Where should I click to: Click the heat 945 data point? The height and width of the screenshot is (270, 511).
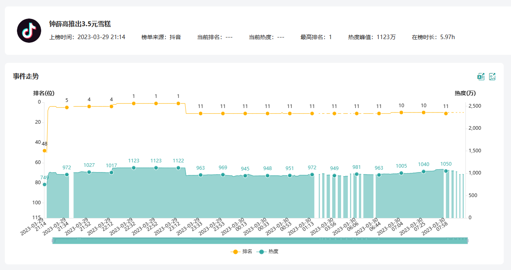[245, 176]
